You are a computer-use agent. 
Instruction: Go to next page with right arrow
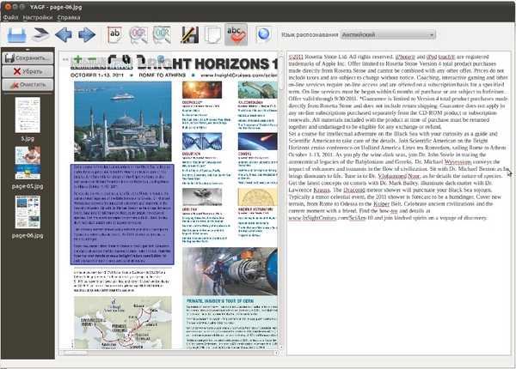click(x=86, y=35)
